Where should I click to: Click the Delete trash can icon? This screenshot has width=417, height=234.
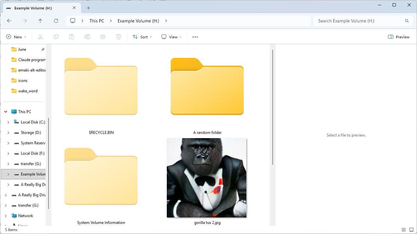[x=119, y=37]
